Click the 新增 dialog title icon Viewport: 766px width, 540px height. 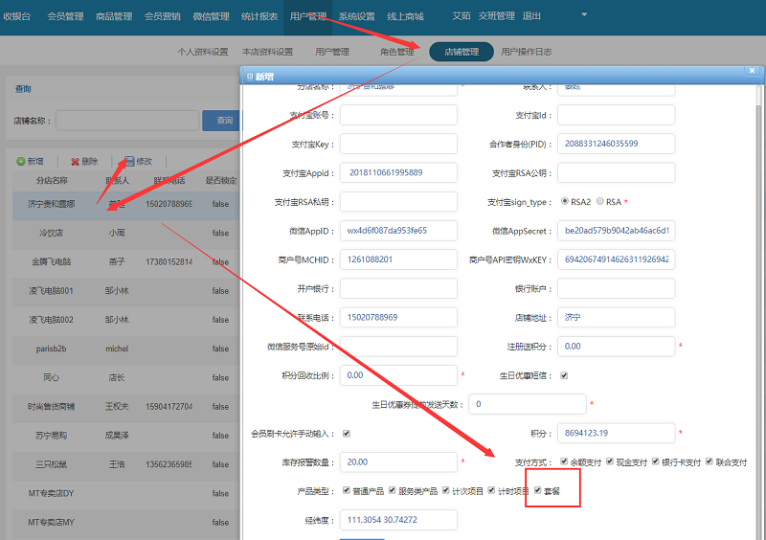(x=250, y=76)
